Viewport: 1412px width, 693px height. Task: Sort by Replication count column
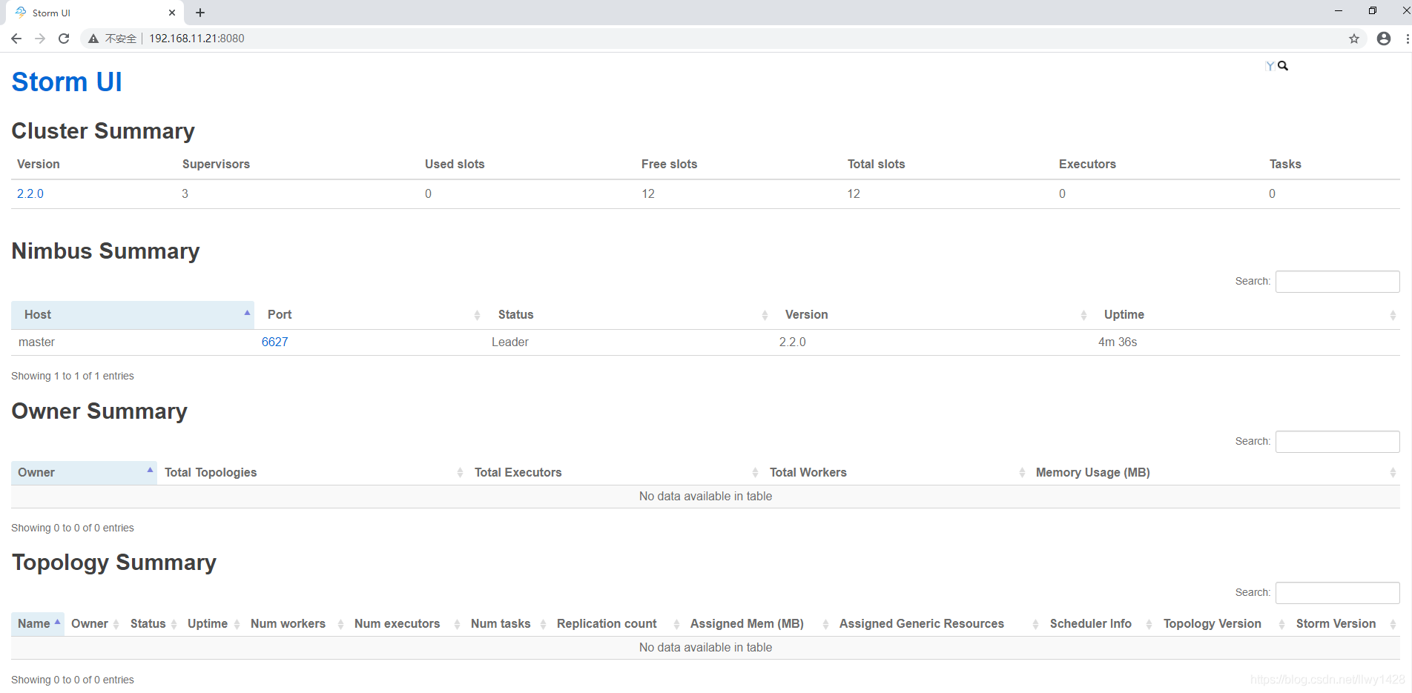617,624
